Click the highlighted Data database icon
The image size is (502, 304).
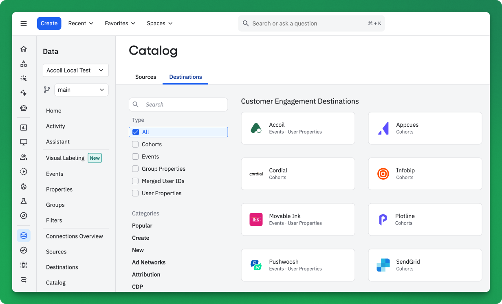coord(24,236)
